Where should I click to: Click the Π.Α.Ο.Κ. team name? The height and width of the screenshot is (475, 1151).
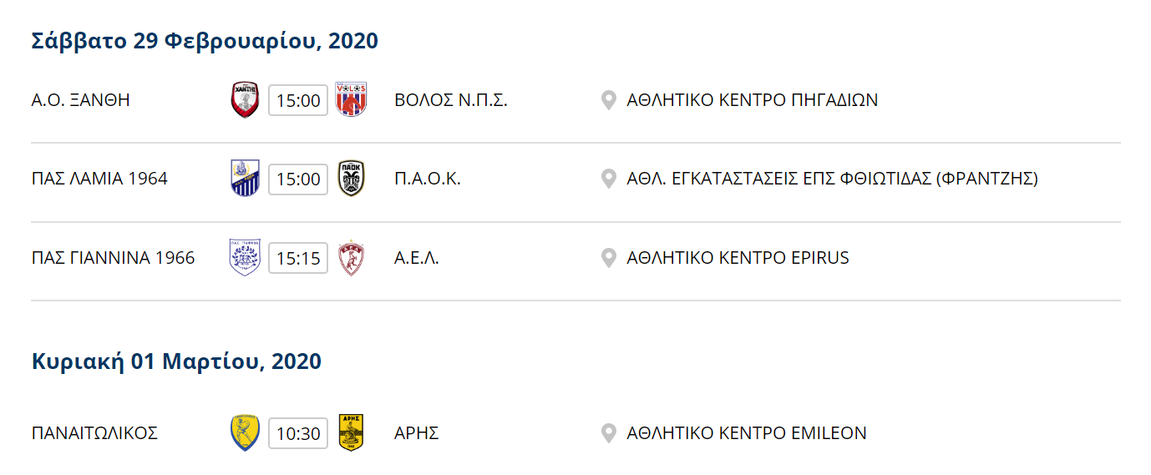point(428,179)
